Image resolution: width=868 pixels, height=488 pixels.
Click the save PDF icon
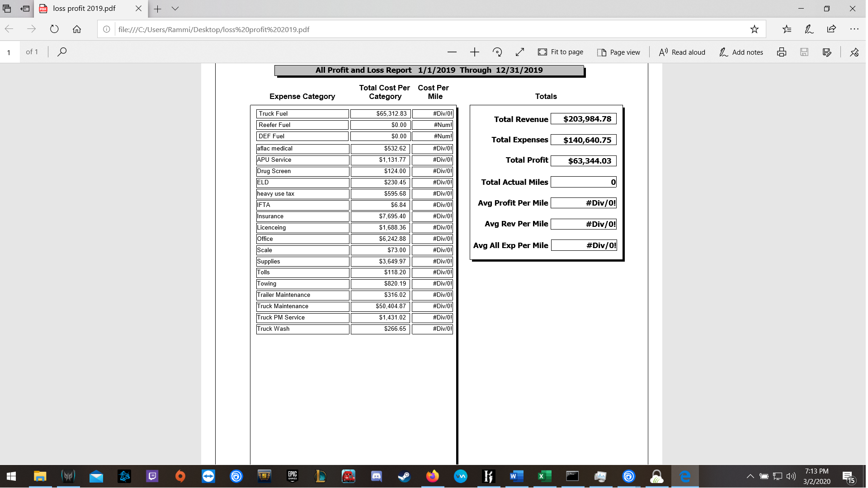(804, 52)
